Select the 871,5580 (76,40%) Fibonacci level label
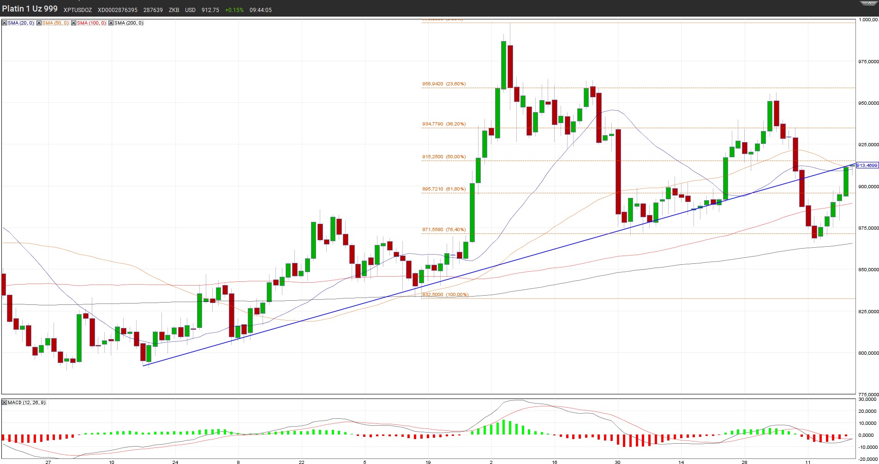Image resolution: width=879 pixels, height=464 pixels. click(444, 230)
